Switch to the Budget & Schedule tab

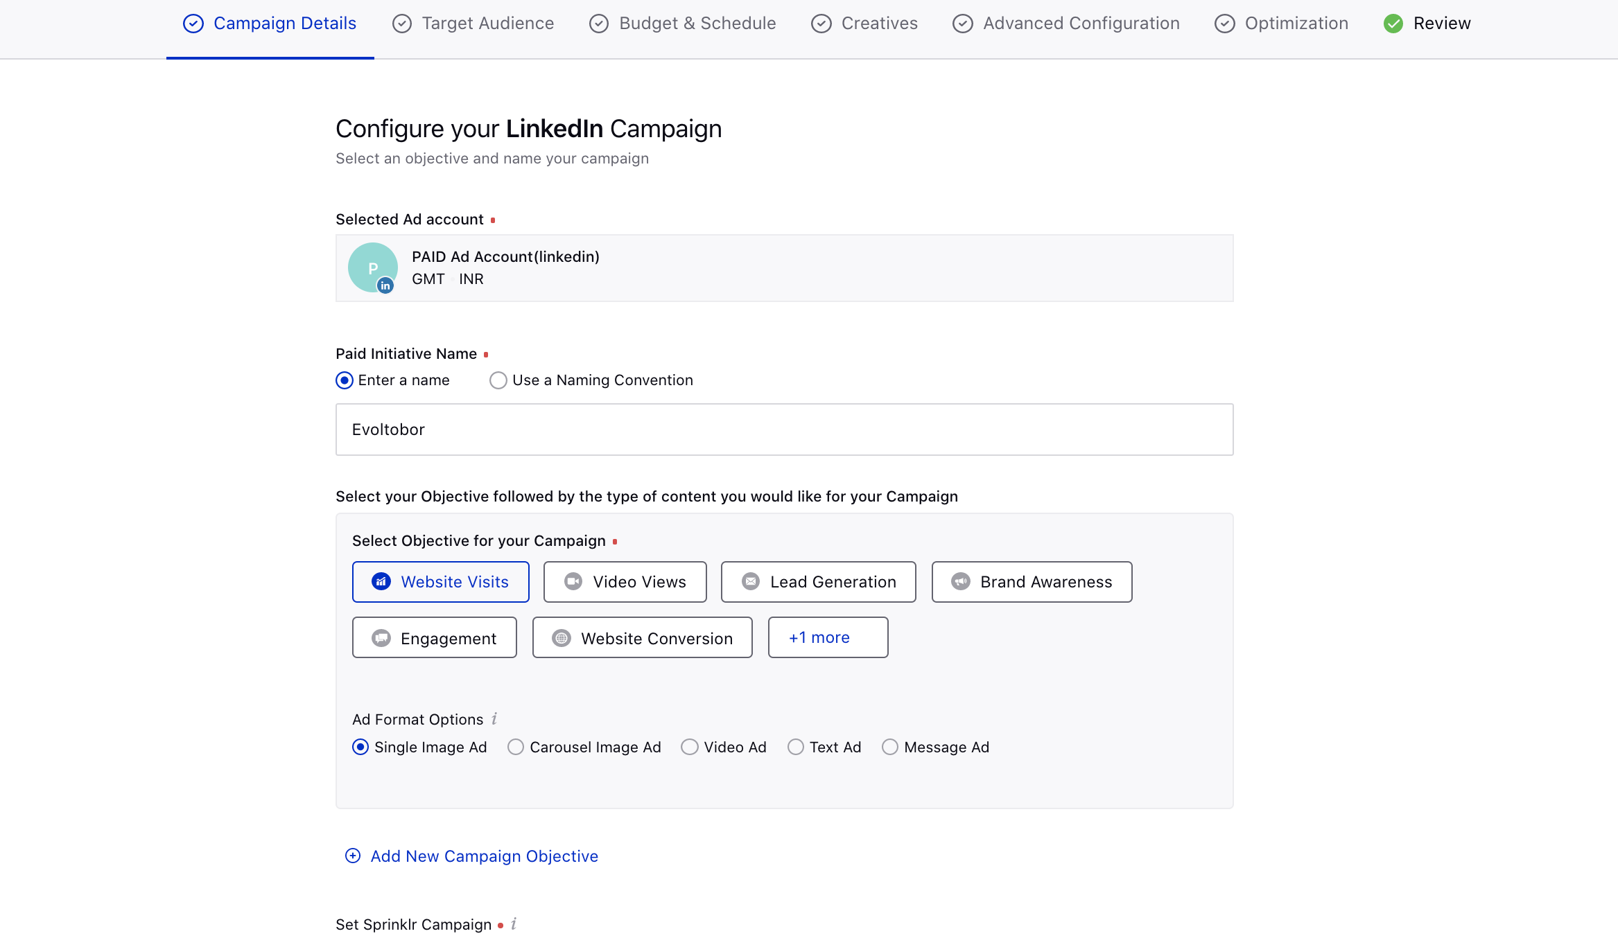tap(683, 24)
